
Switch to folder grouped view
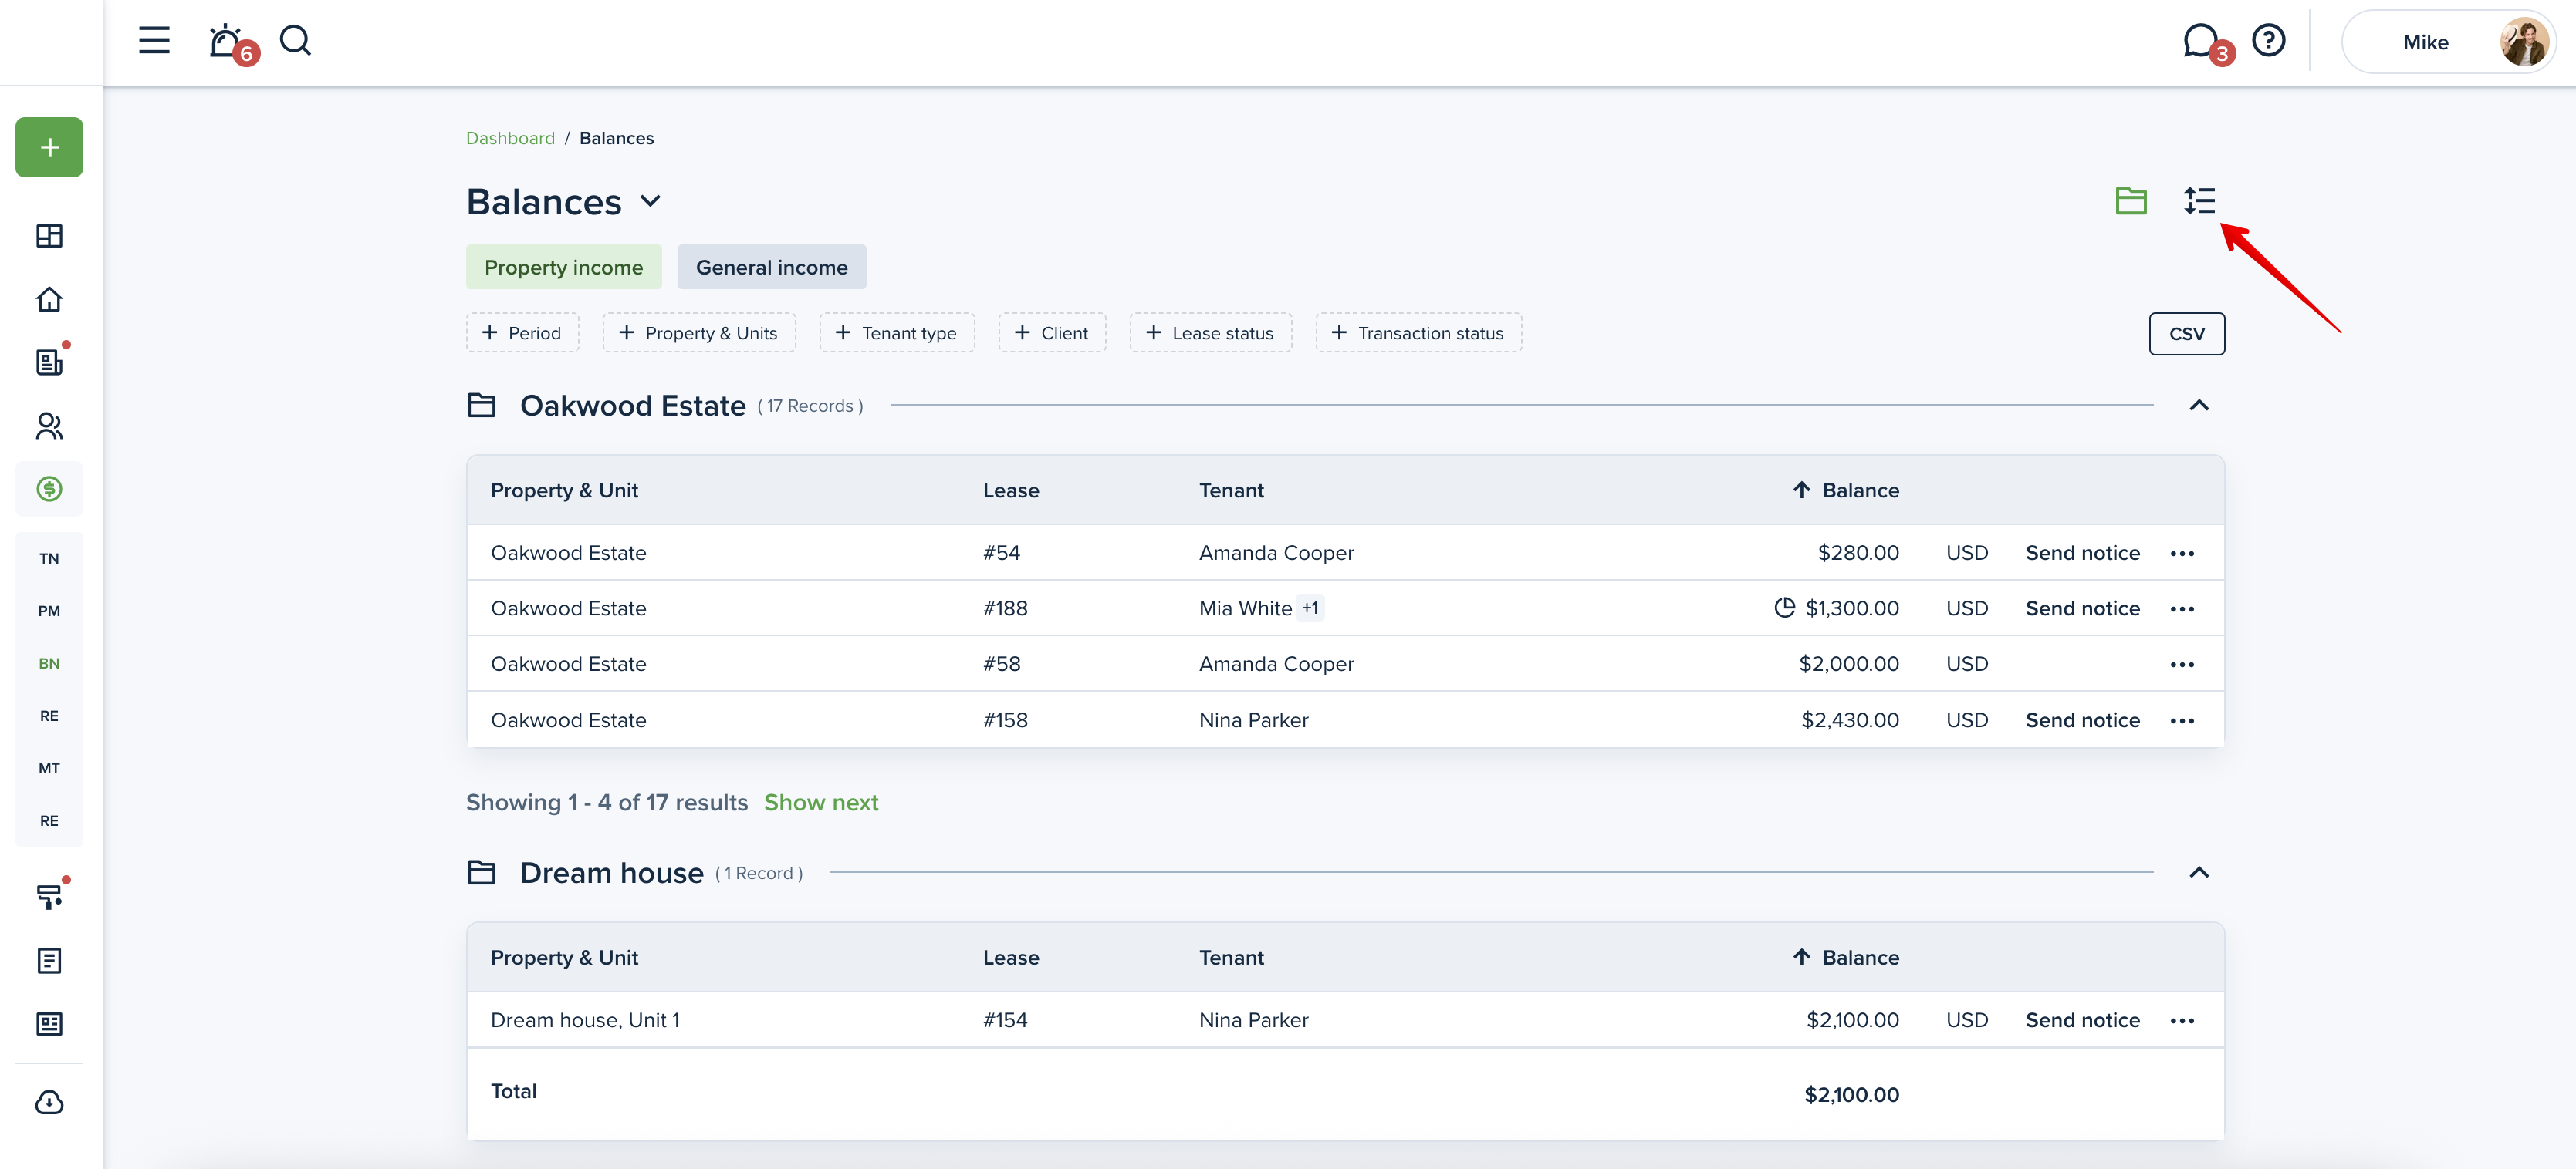point(2131,200)
